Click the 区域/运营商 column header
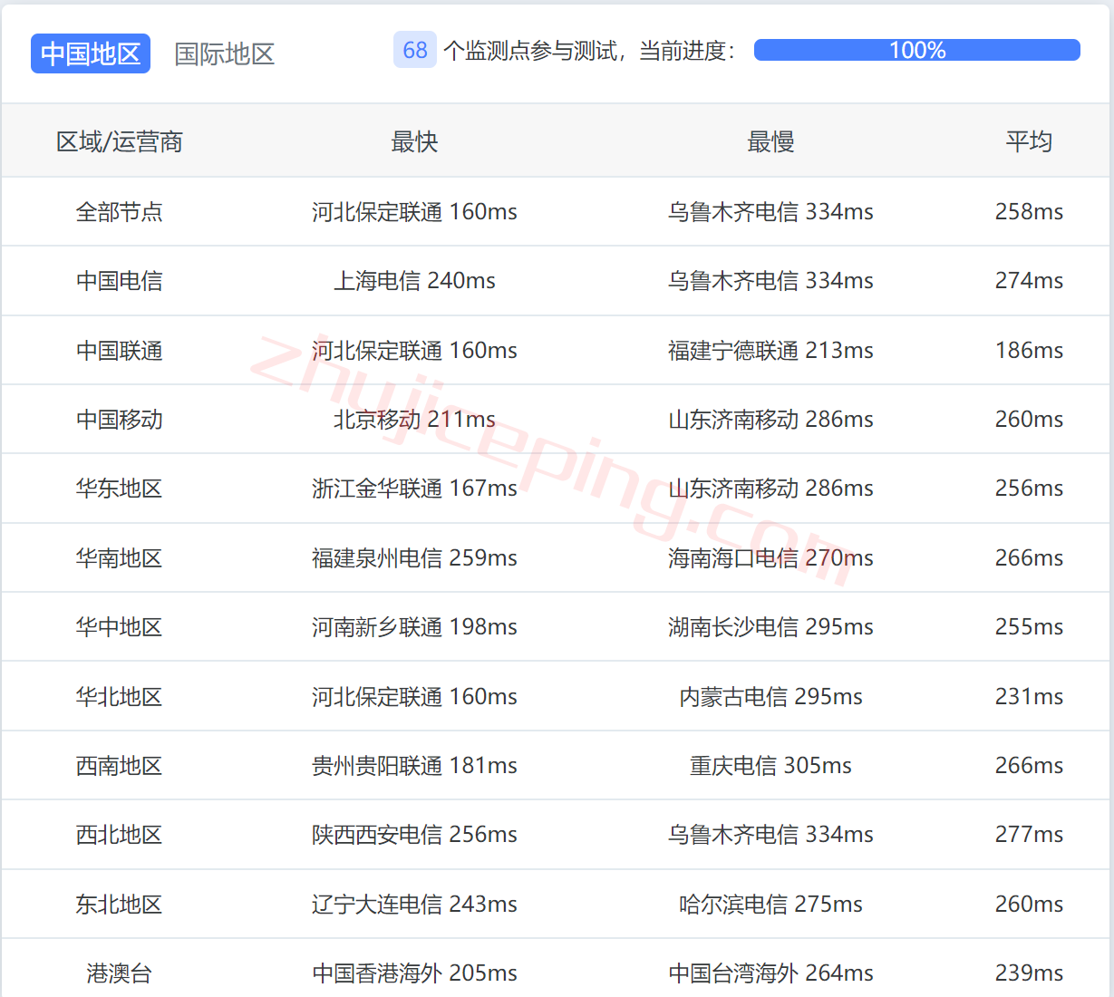This screenshot has height=997, width=1114. pos(120,141)
